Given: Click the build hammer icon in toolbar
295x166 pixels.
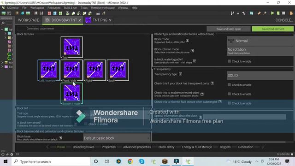Looking at the screenshot, I should point(265,13).
